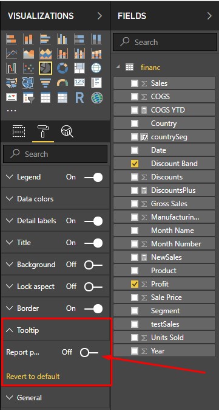
Task: Choose the funnel chart visual
Action: click(45, 83)
